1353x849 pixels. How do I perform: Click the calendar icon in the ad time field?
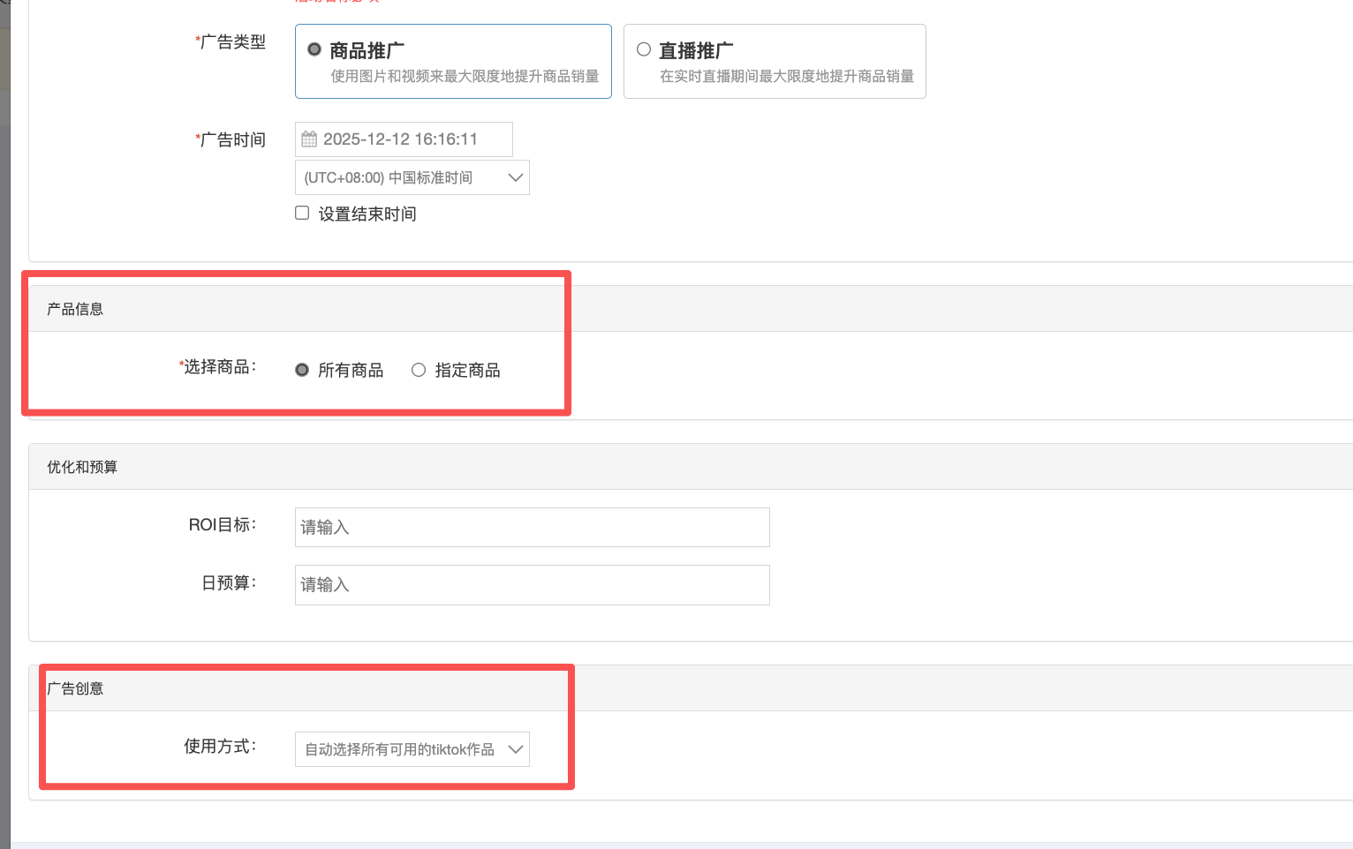pyautogui.click(x=309, y=139)
